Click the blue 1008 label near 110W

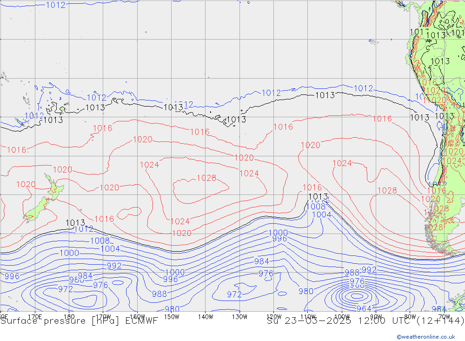pos(316,207)
